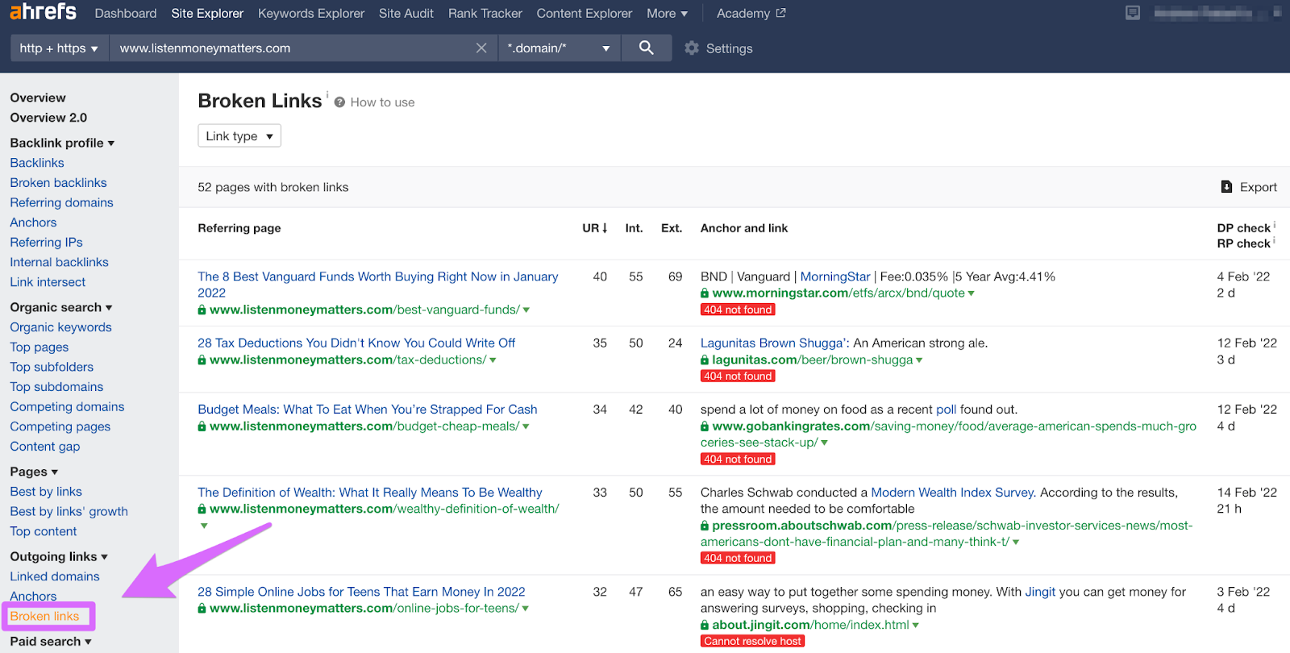The height and width of the screenshot is (653, 1290).
Task: Collapse the Backlink profile section
Action: click(62, 143)
